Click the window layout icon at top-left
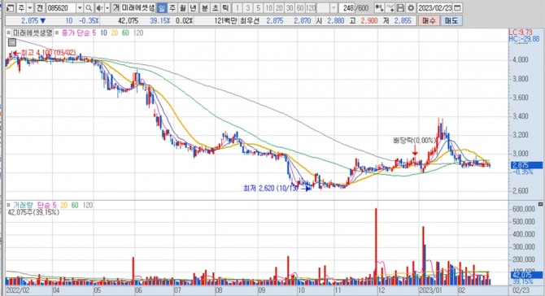 point(11,7)
